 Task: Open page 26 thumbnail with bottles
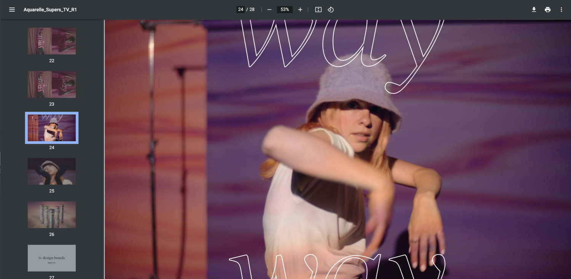pyautogui.click(x=52, y=215)
